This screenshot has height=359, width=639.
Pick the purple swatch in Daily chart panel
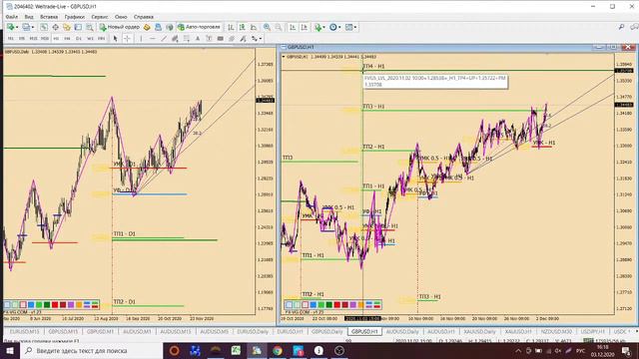click(71, 304)
